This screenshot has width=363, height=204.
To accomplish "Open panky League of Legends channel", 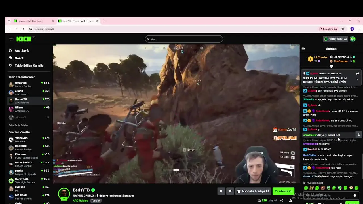I will coord(29,172).
